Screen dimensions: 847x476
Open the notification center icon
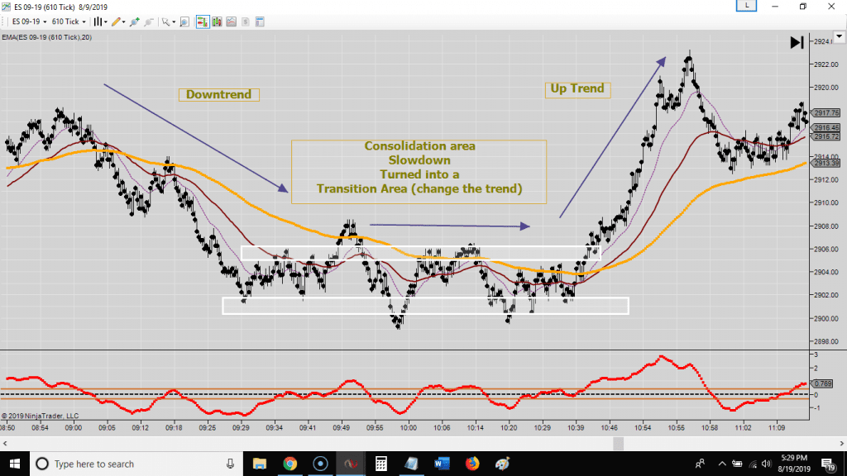[x=829, y=464]
